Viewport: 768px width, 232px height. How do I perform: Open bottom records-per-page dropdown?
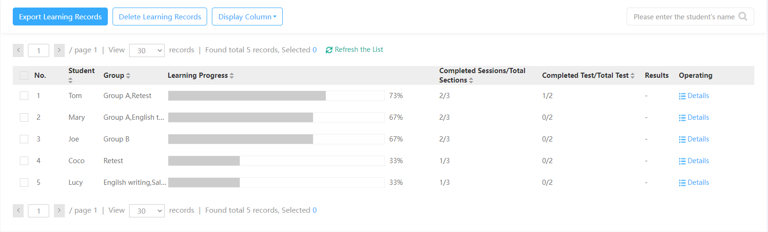[x=147, y=211]
